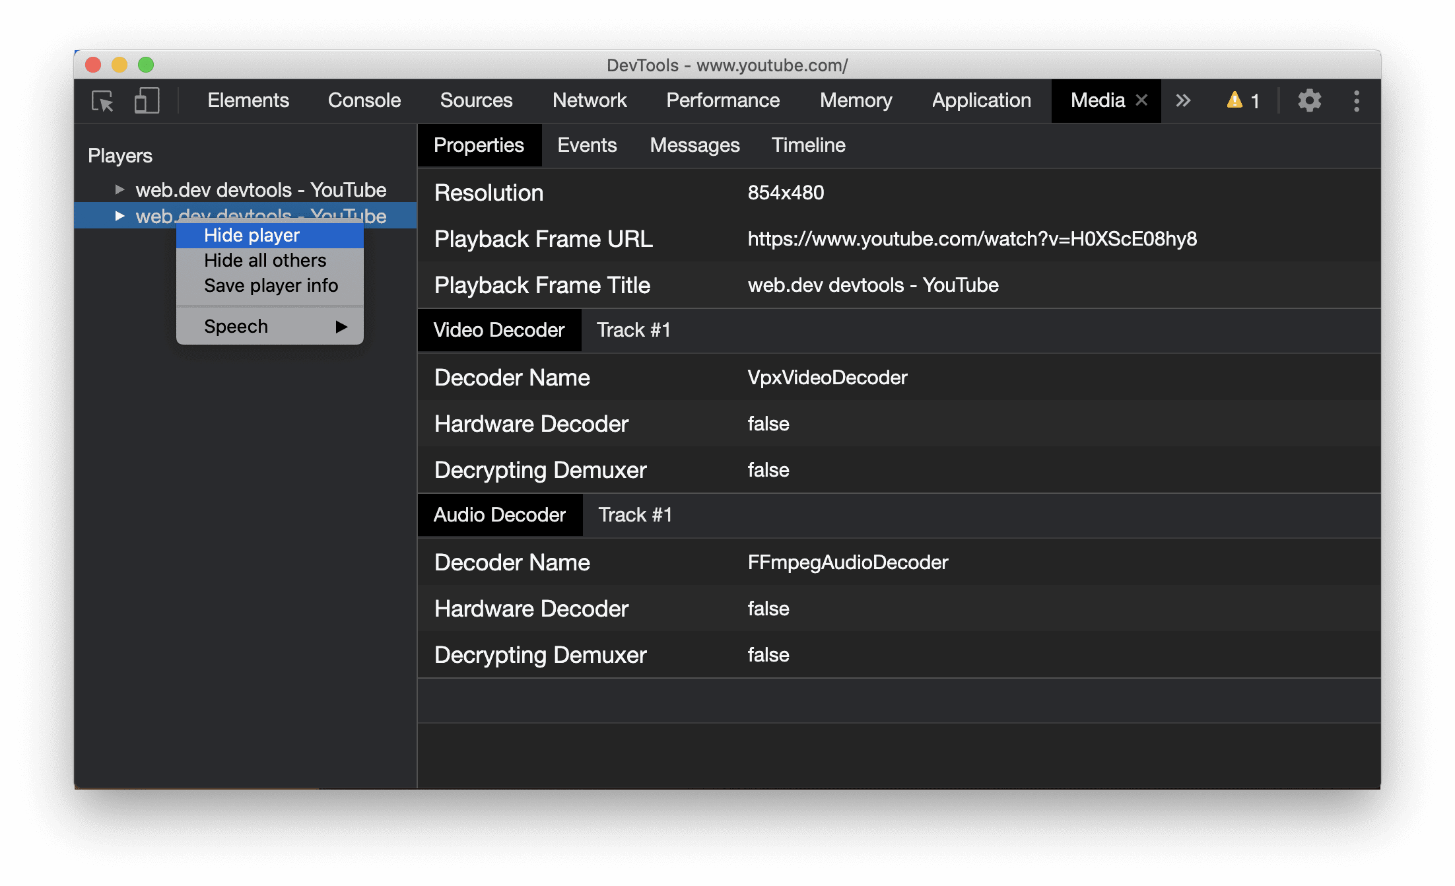1455x886 pixels.
Task: Click the Elements panel icon
Action: tap(248, 101)
